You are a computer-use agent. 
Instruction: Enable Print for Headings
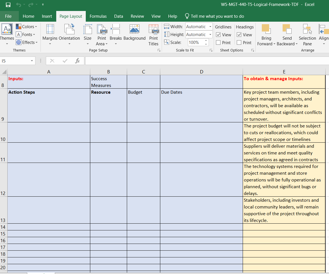tap(239, 42)
